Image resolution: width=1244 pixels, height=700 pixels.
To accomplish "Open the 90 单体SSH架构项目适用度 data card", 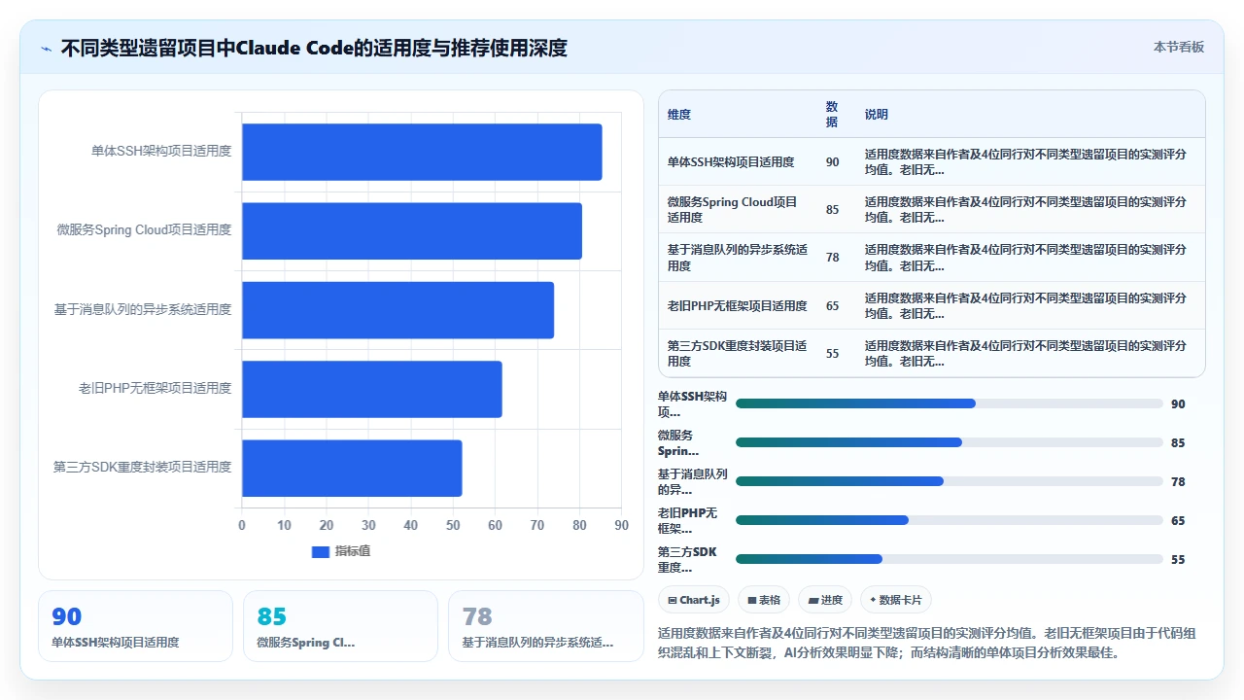I will (x=135, y=626).
